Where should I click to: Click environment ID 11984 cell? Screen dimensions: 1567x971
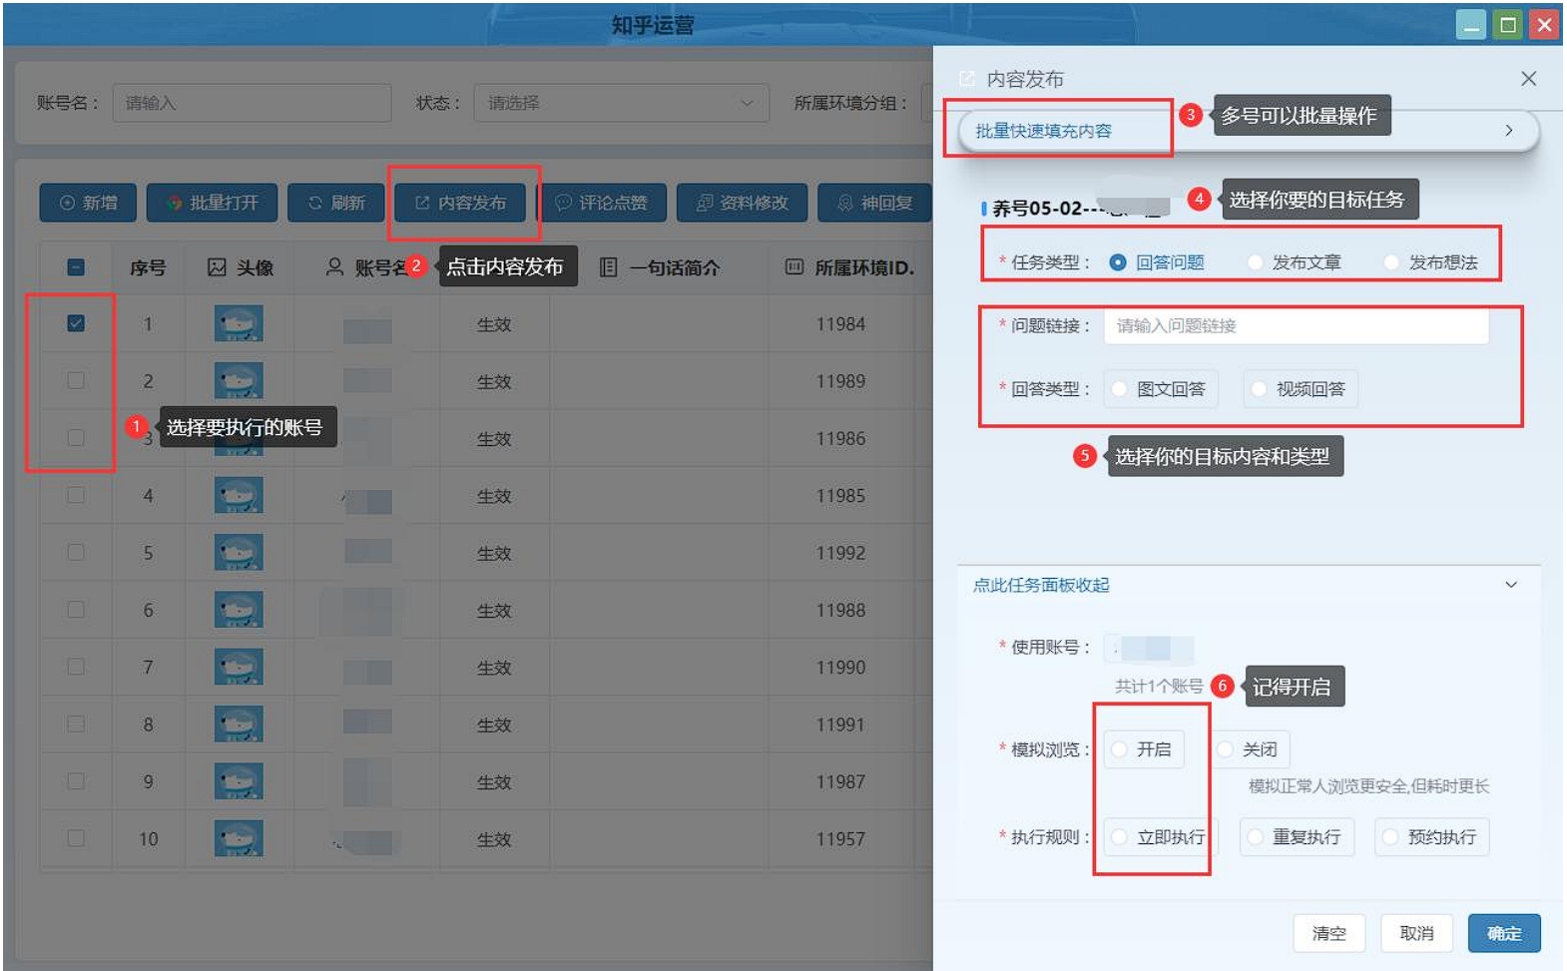coord(840,324)
